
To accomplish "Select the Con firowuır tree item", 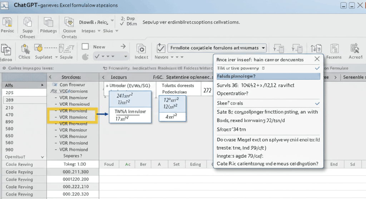I will 72,85.
